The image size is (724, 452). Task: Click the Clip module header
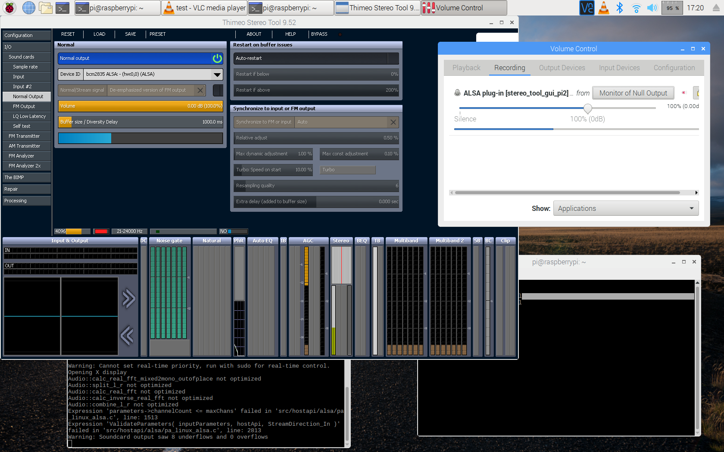pos(505,241)
